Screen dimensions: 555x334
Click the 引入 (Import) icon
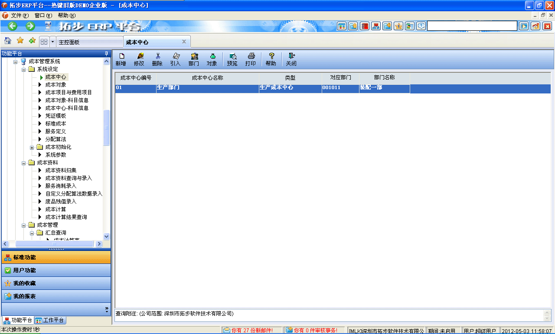pyautogui.click(x=176, y=59)
